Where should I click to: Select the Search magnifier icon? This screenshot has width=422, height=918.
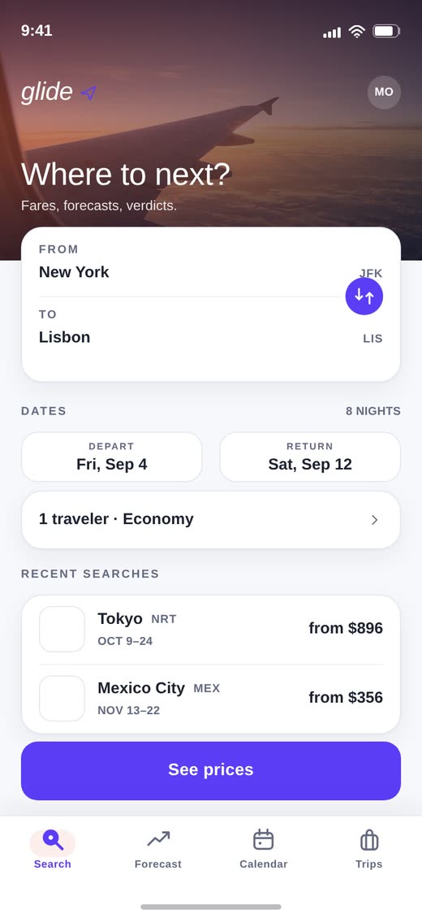click(x=53, y=840)
